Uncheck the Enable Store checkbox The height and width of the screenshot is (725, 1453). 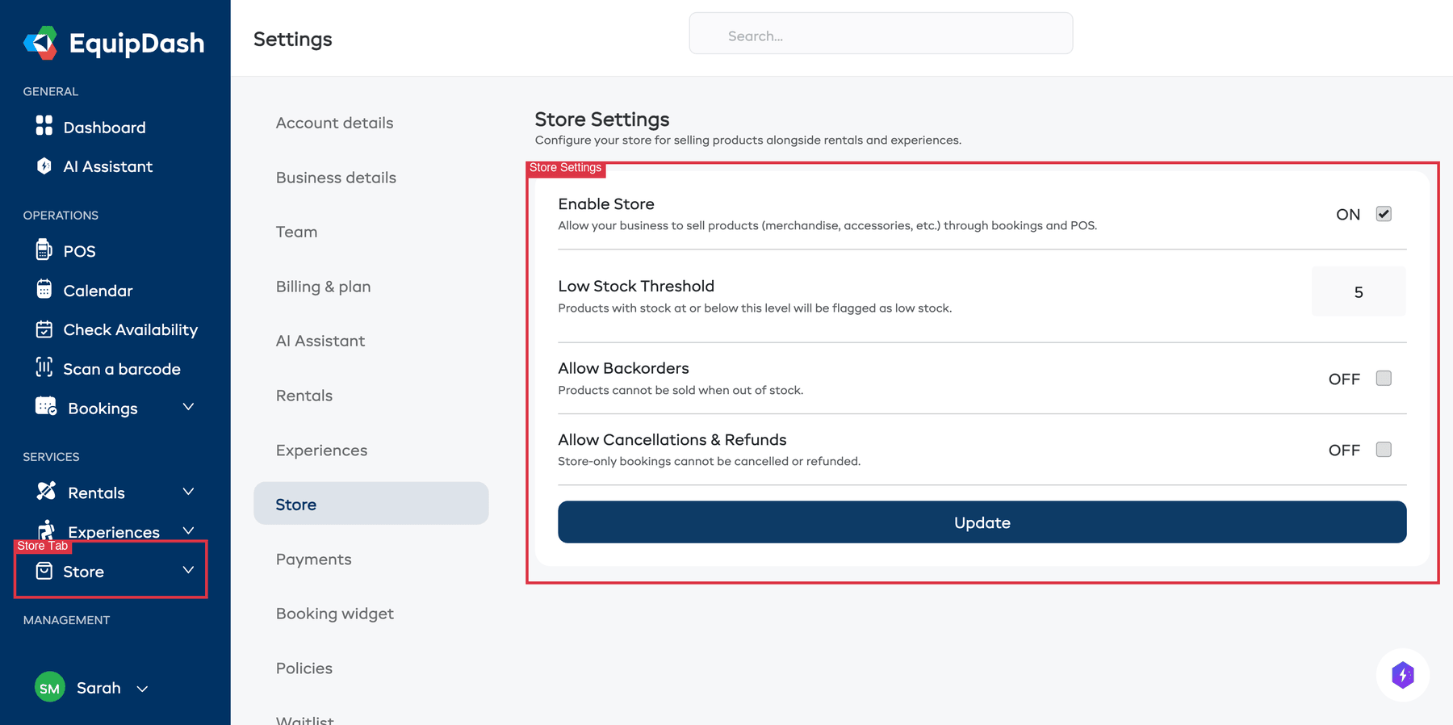[x=1384, y=214]
